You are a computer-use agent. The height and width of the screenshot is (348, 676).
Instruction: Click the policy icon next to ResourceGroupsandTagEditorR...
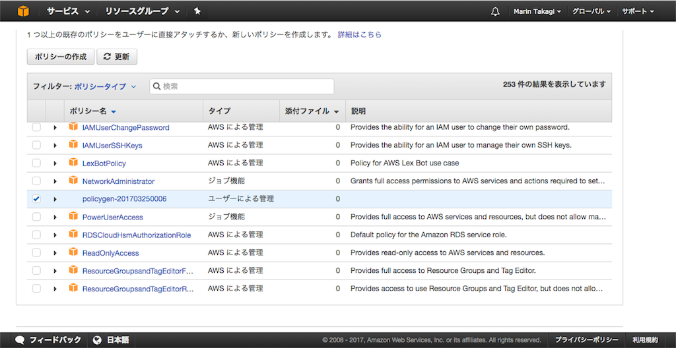click(x=73, y=288)
